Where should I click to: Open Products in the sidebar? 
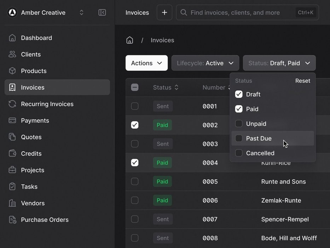(57, 71)
